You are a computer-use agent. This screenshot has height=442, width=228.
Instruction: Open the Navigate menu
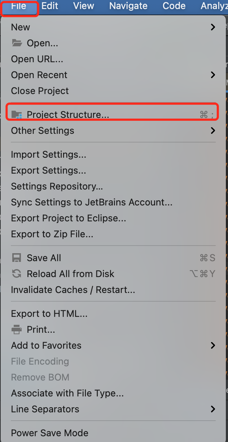click(128, 6)
